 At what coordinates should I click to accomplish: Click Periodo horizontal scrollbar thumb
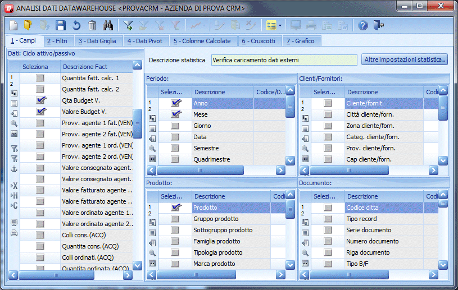(200, 170)
